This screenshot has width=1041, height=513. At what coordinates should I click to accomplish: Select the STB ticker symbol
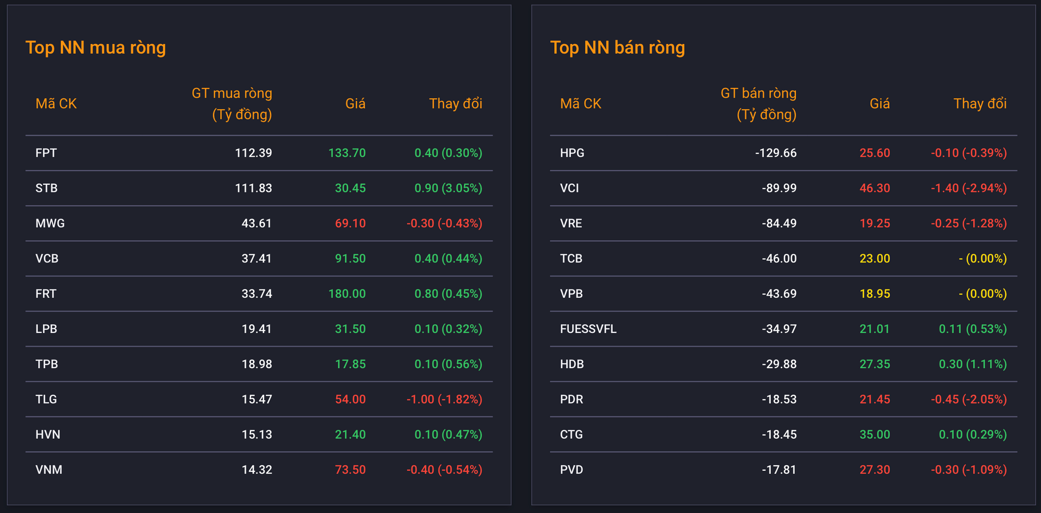coord(47,188)
